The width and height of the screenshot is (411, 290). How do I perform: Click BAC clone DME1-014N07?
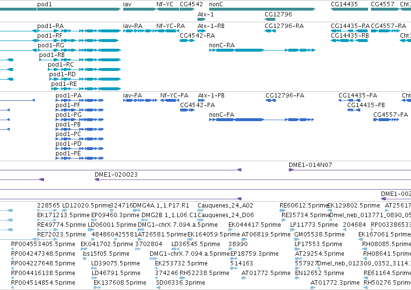tap(311, 165)
